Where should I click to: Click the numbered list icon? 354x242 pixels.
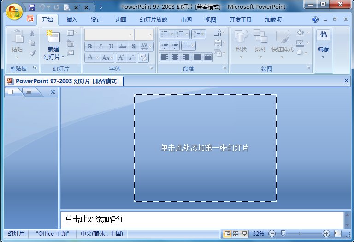[x=180, y=34]
